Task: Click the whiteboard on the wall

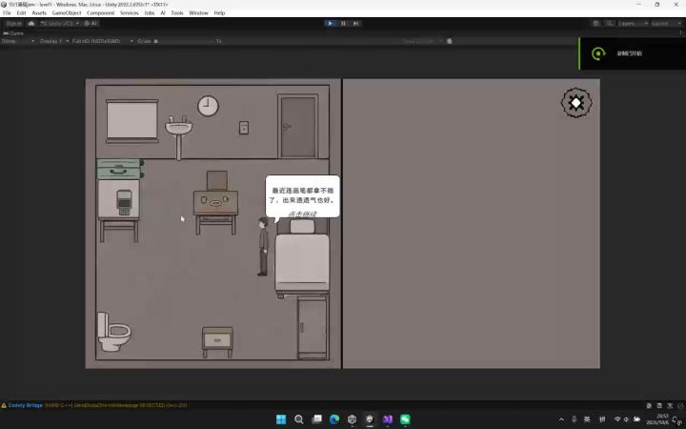Action: (x=132, y=121)
